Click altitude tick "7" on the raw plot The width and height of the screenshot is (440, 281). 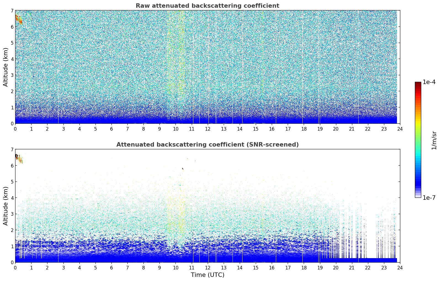[x=12, y=11]
